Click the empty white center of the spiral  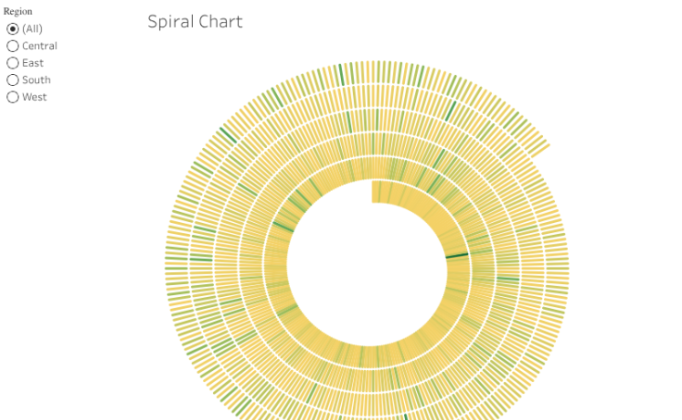click(366, 266)
